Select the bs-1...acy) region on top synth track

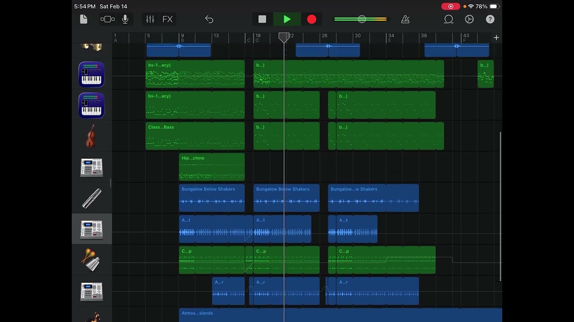tap(195, 74)
